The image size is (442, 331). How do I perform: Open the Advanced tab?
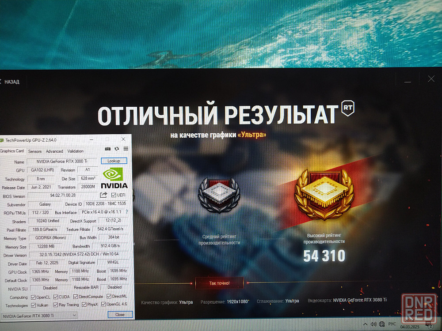coord(54,151)
